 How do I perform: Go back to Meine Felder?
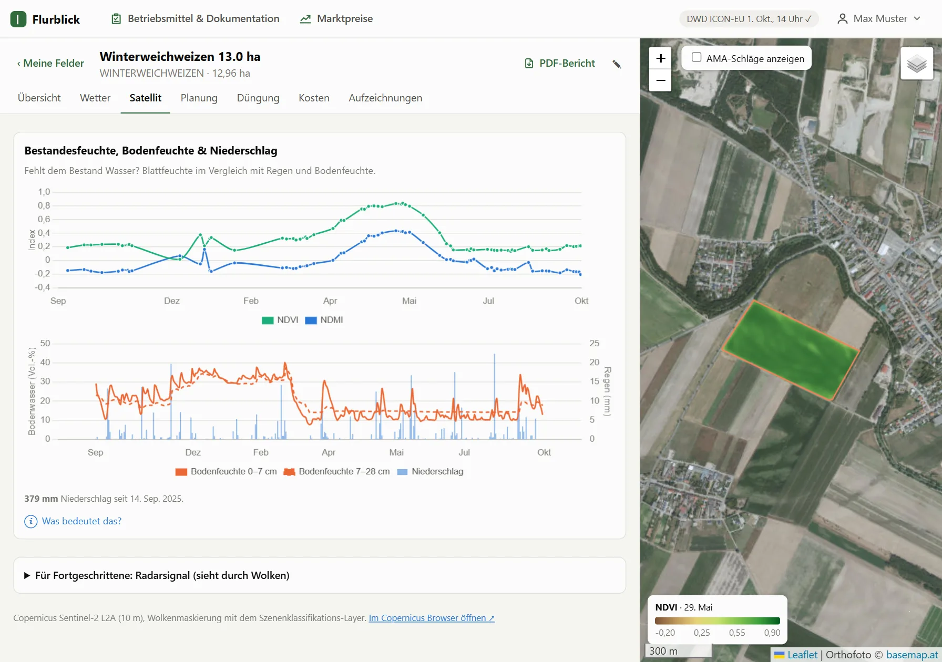coord(50,64)
